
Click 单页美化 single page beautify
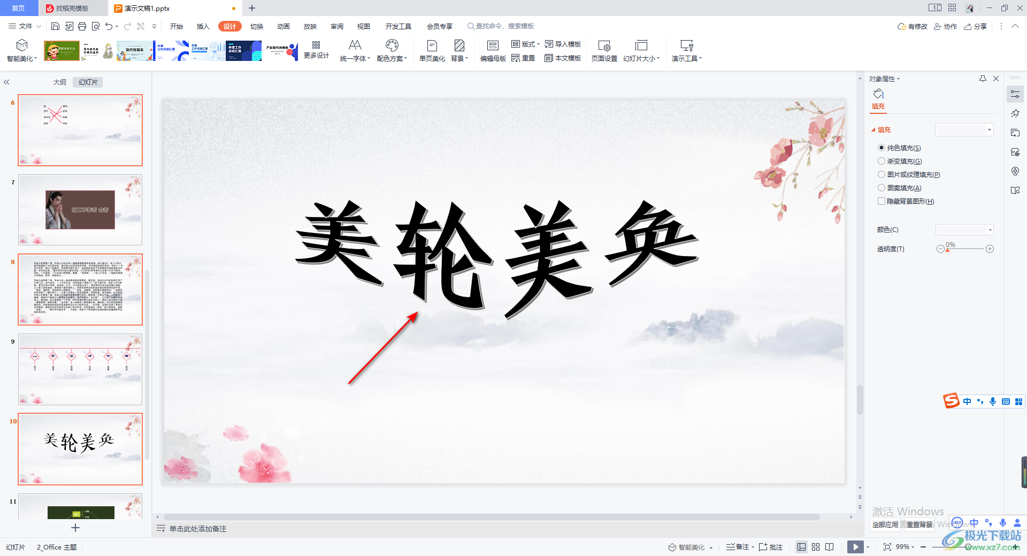(432, 51)
